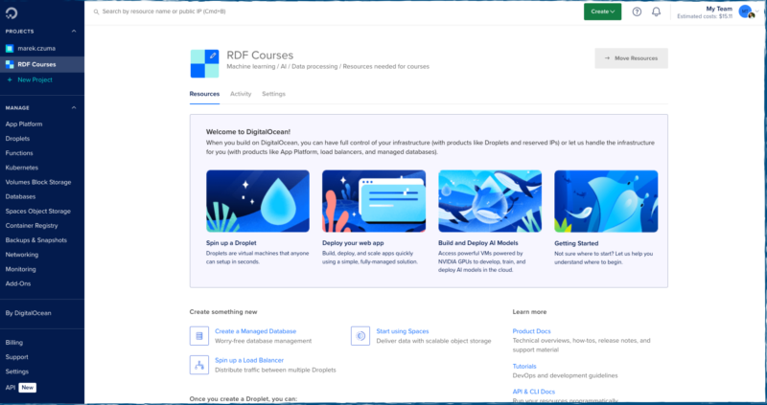Screen dimensions: 767x405
Task: Switch to the Settings tab
Action: pyautogui.click(x=273, y=94)
